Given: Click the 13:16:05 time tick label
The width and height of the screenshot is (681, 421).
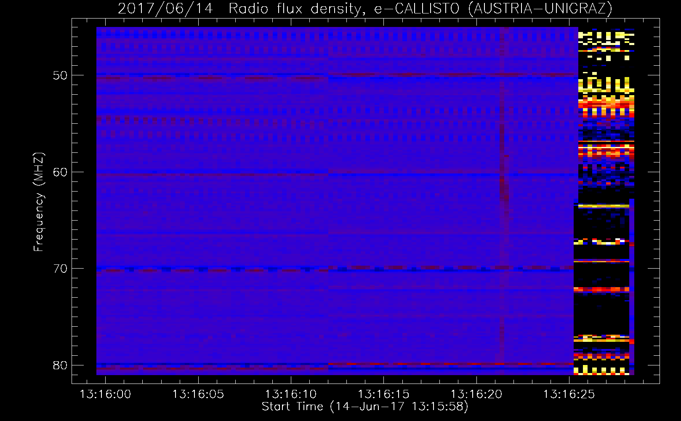Looking at the screenshot, I should [x=198, y=394].
